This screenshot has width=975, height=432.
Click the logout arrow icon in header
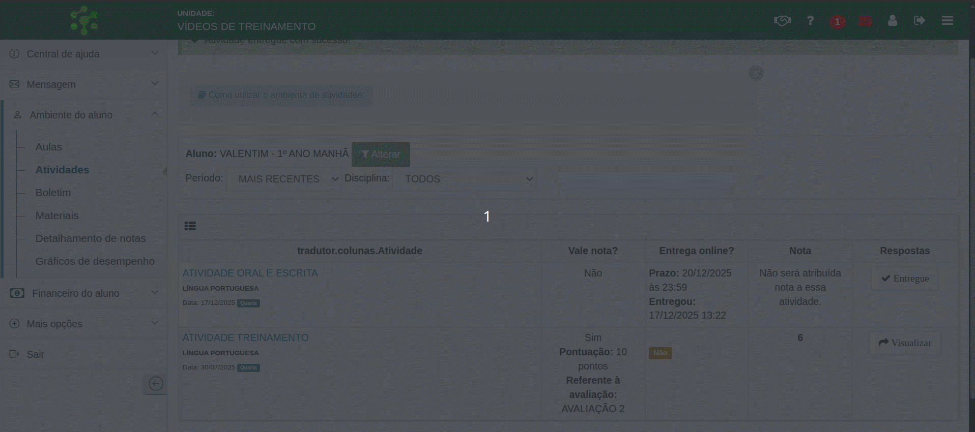tap(919, 21)
